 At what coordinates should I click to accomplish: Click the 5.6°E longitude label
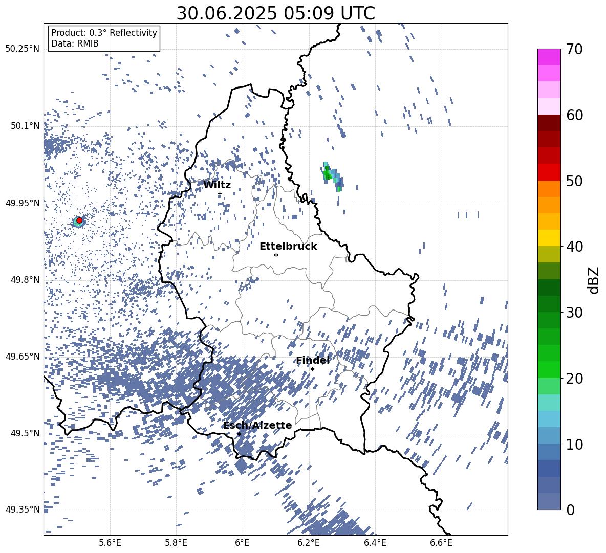pyautogui.click(x=110, y=543)
